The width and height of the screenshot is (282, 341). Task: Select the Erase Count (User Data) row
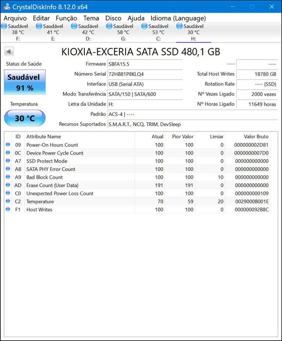click(x=137, y=185)
